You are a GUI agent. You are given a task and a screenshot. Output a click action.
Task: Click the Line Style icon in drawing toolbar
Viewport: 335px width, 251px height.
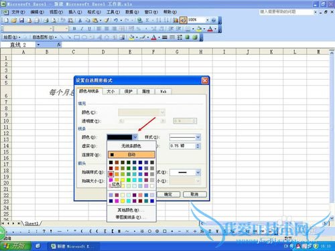click(x=165, y=37)
